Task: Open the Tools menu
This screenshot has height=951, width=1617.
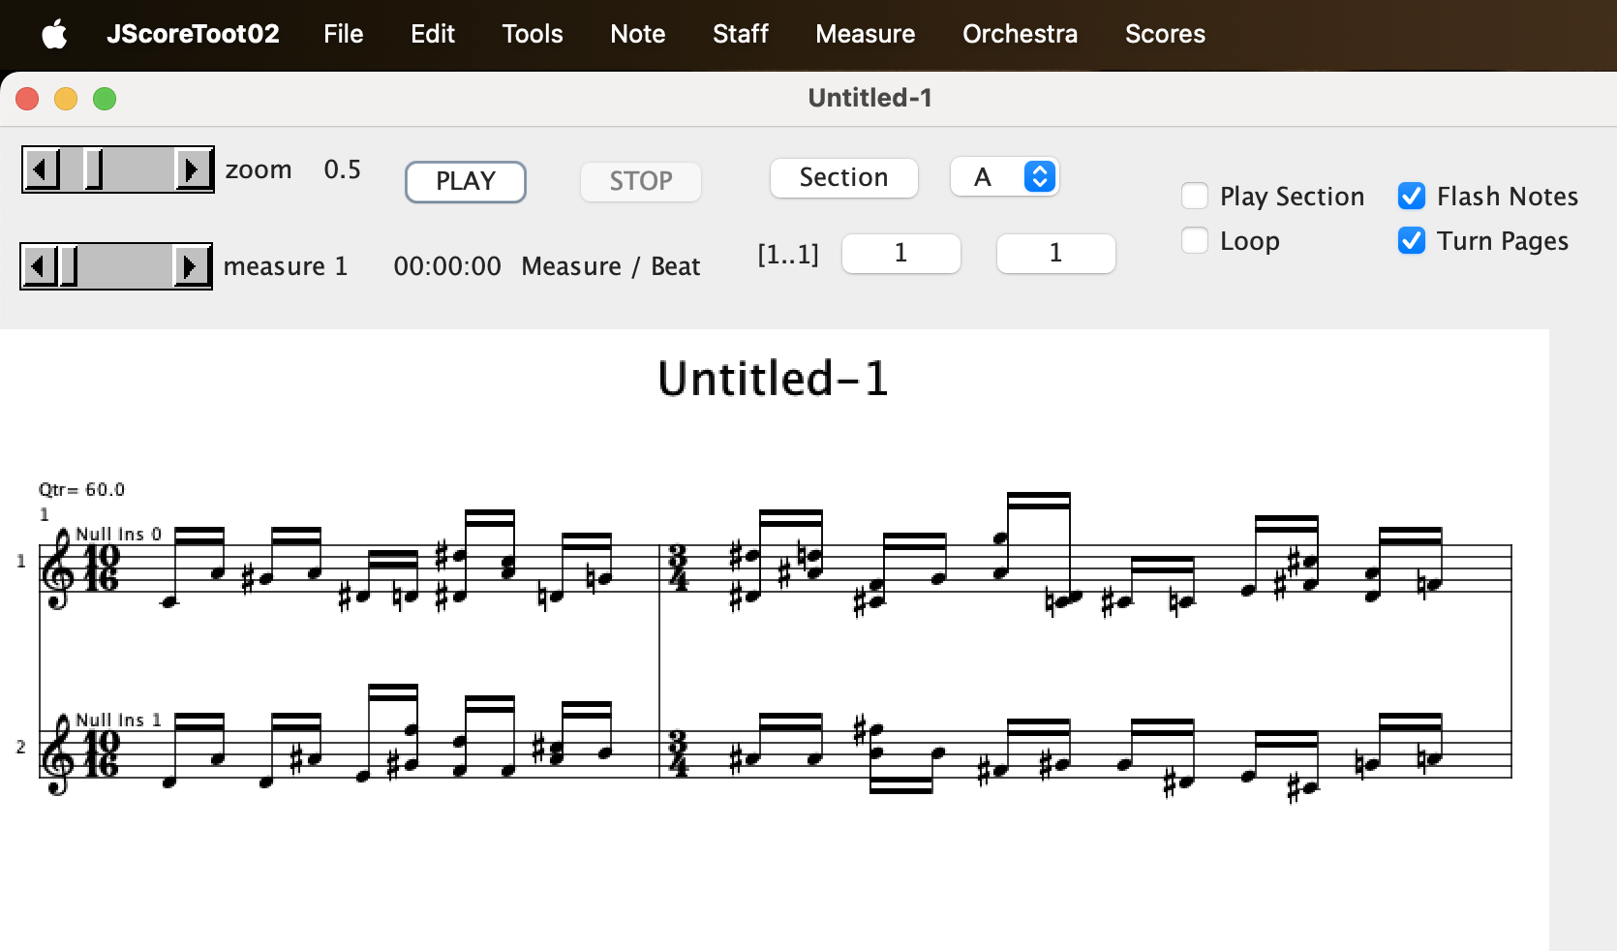Action: pos(533,34)
